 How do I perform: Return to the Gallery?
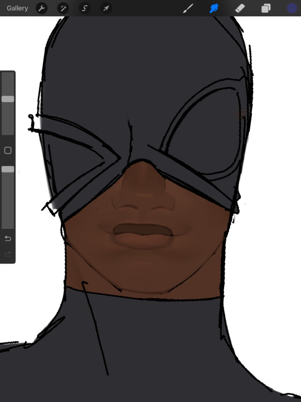pos(17,8)
